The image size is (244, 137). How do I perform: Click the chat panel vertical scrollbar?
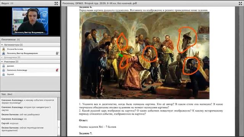59,116
